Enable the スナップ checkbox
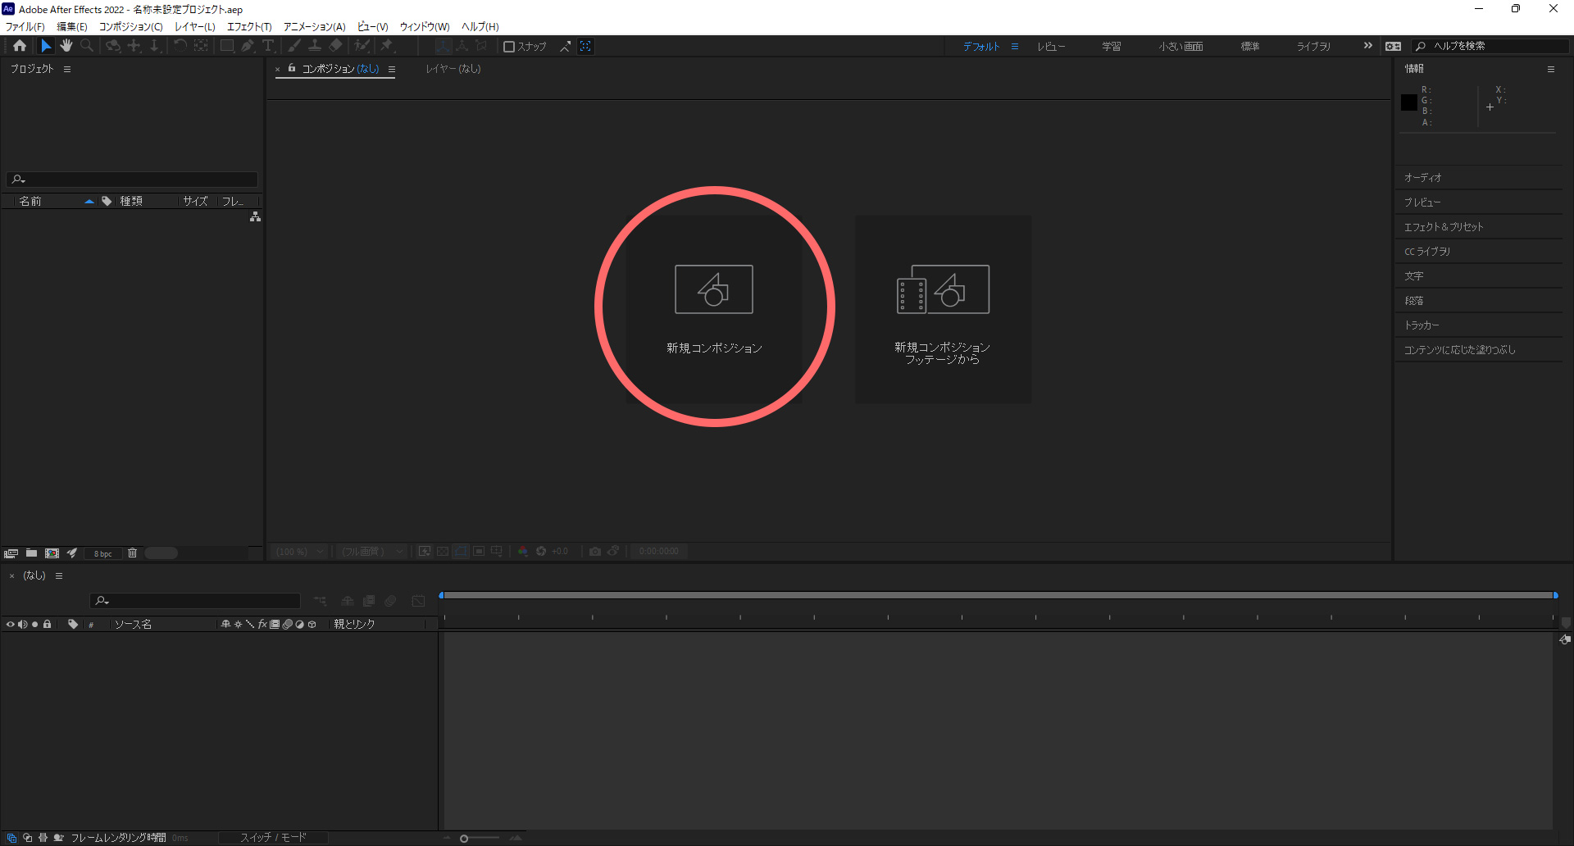Viewport: 1574px width, 846px height. pos(509,47)
